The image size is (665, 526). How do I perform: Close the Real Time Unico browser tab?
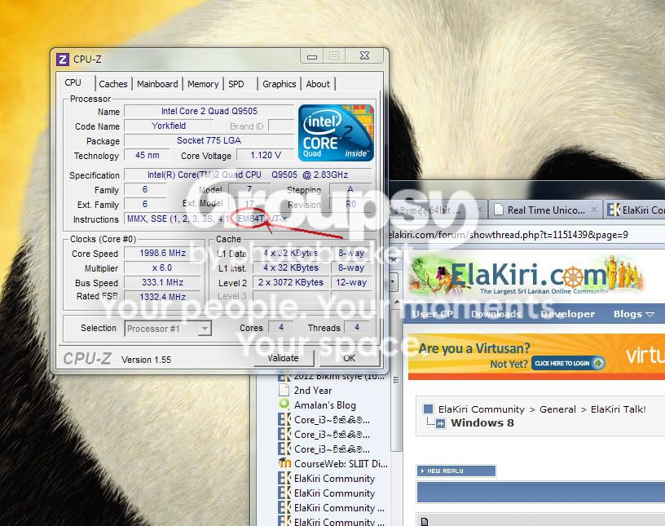click(x=594, y=210)
